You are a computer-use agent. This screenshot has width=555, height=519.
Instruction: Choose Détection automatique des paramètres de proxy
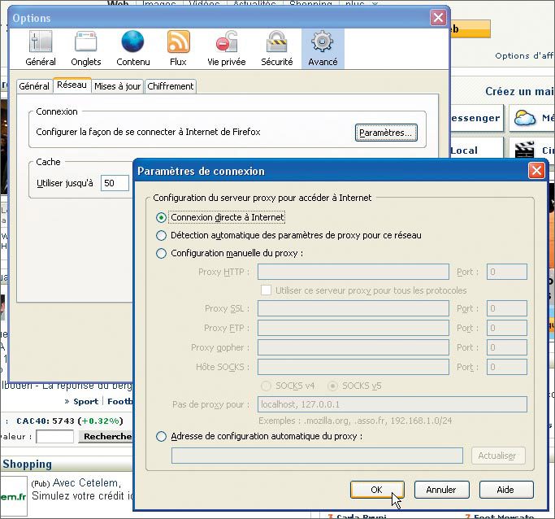(162, 235)
